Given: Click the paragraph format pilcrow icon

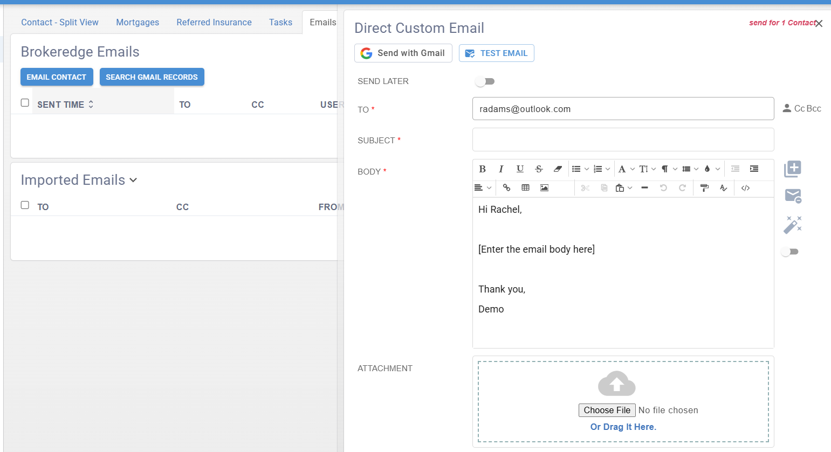Looking at the screenshot, I should [665, 169].
